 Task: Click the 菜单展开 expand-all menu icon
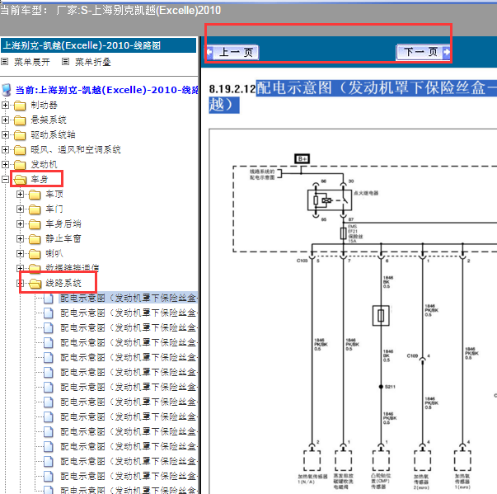coord(5,62)
